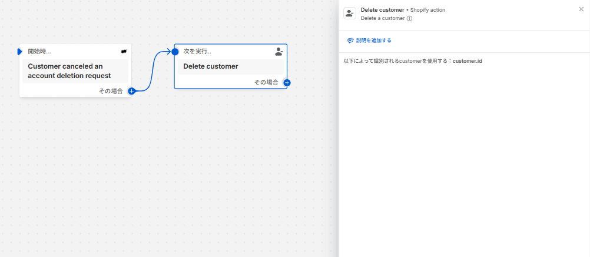The height and width of the screenshot is (257, 590).
Task: Click the '開始時...' trigger header label
Action: pos(39,52)
